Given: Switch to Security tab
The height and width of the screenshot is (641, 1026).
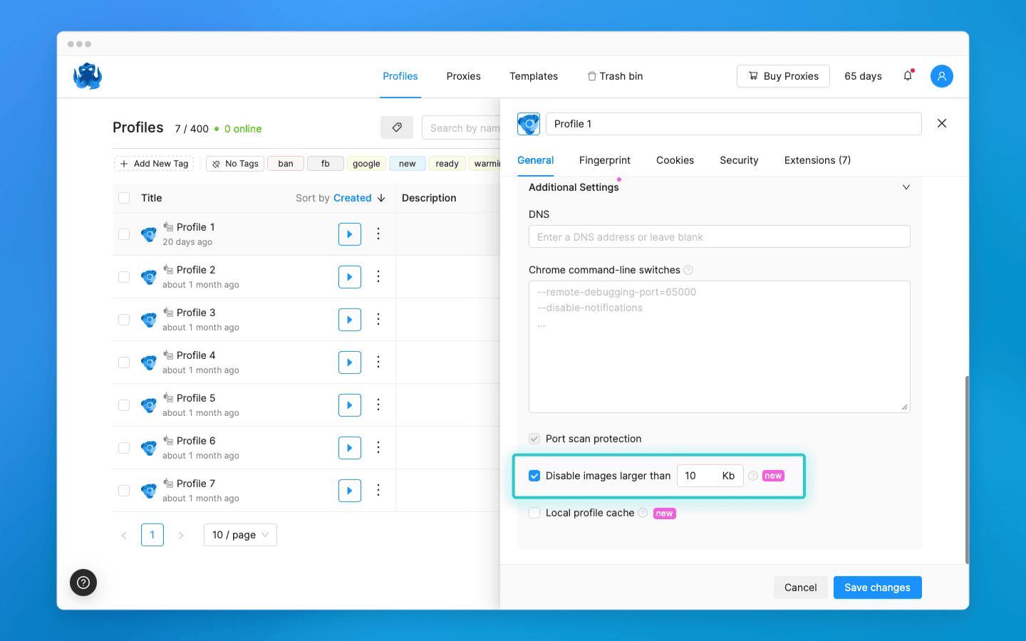Looking at the screenshot, I should coord(739,160).
